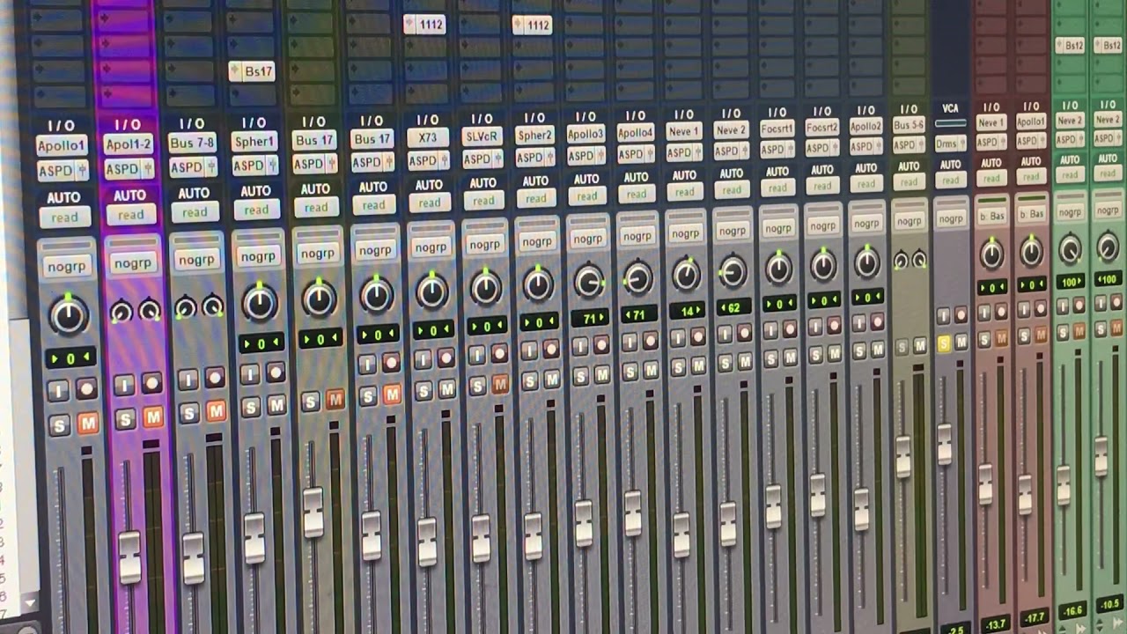Image resolution: width=1127 pixels, height=634 pixels.
Task: Change the Spher1 output assignment
Action: click(x=254, y=165)
